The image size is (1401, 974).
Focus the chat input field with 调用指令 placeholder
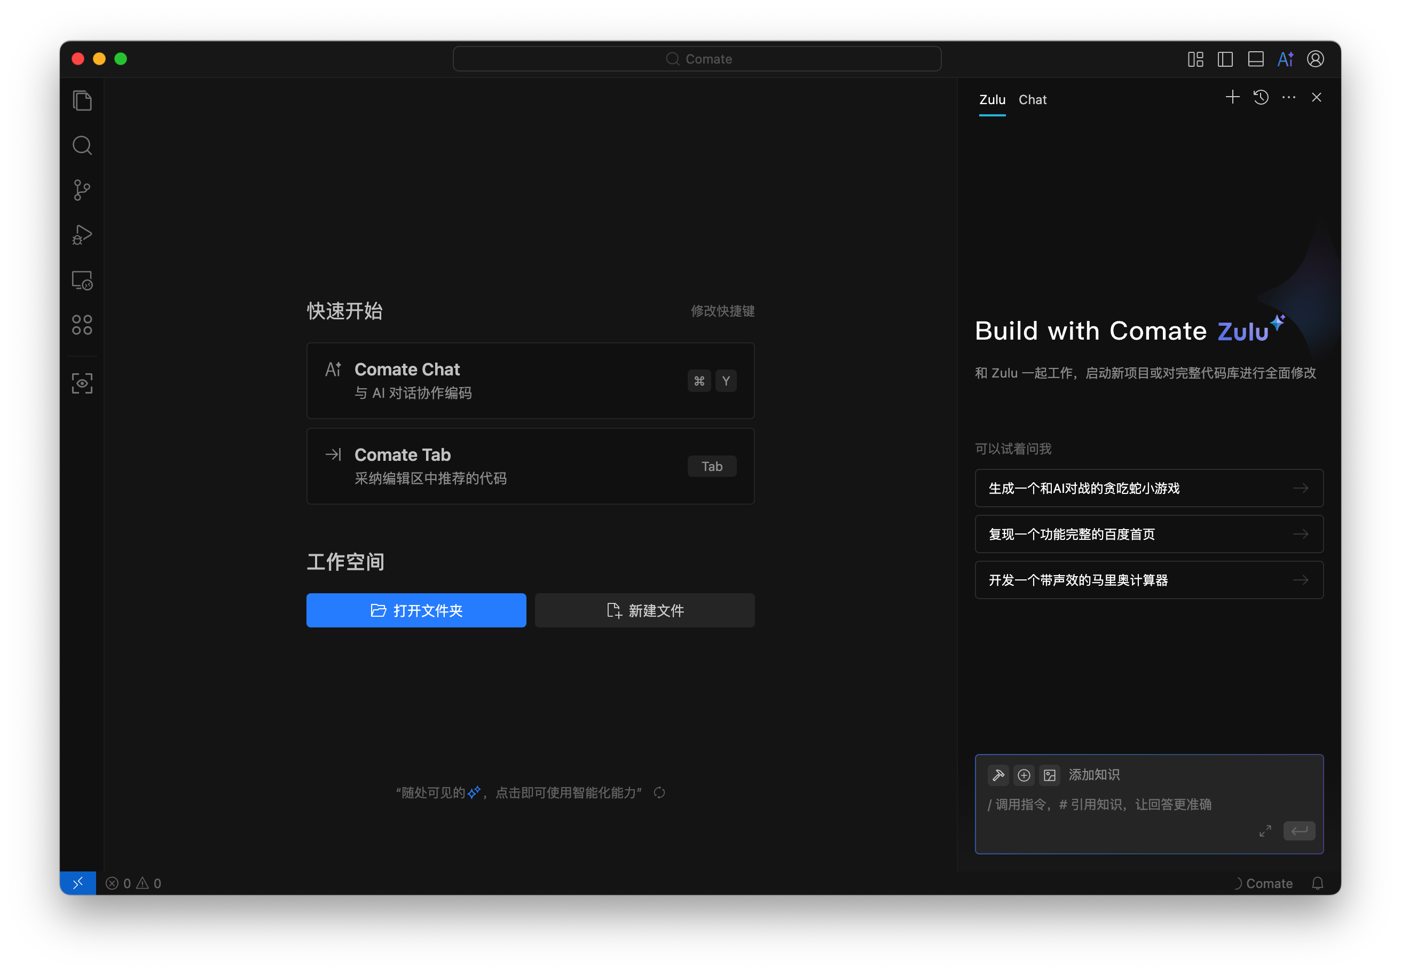click(1149, 804)
